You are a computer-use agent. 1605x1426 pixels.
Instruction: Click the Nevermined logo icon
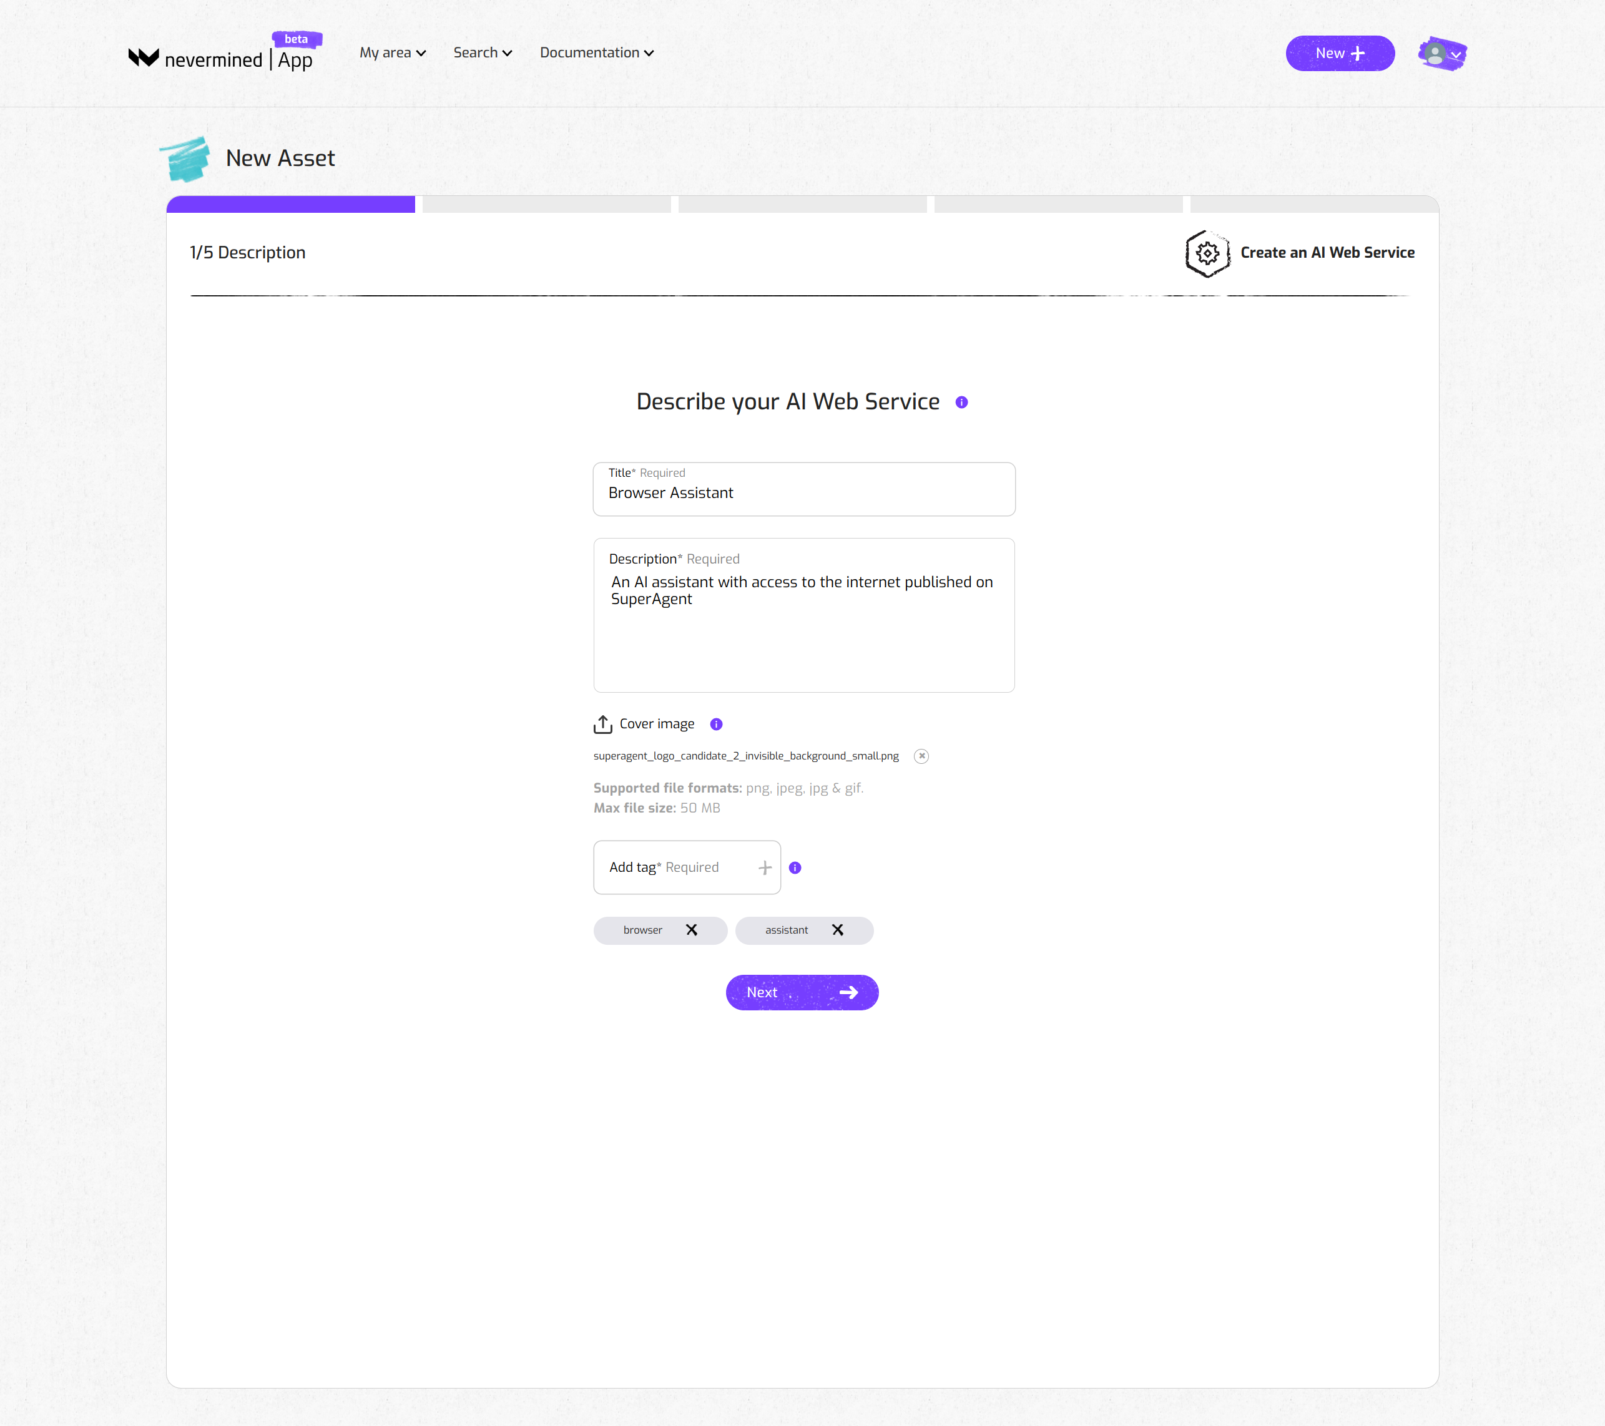click(x=144, y=57)
